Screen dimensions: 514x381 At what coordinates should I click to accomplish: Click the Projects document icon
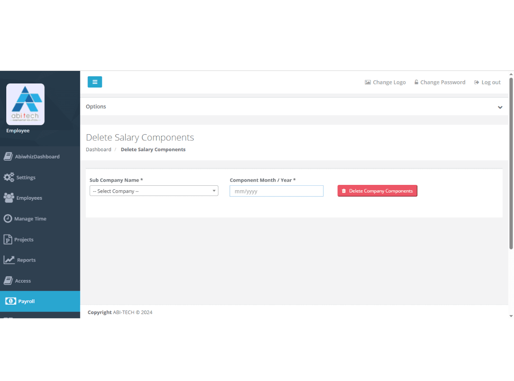8,239
